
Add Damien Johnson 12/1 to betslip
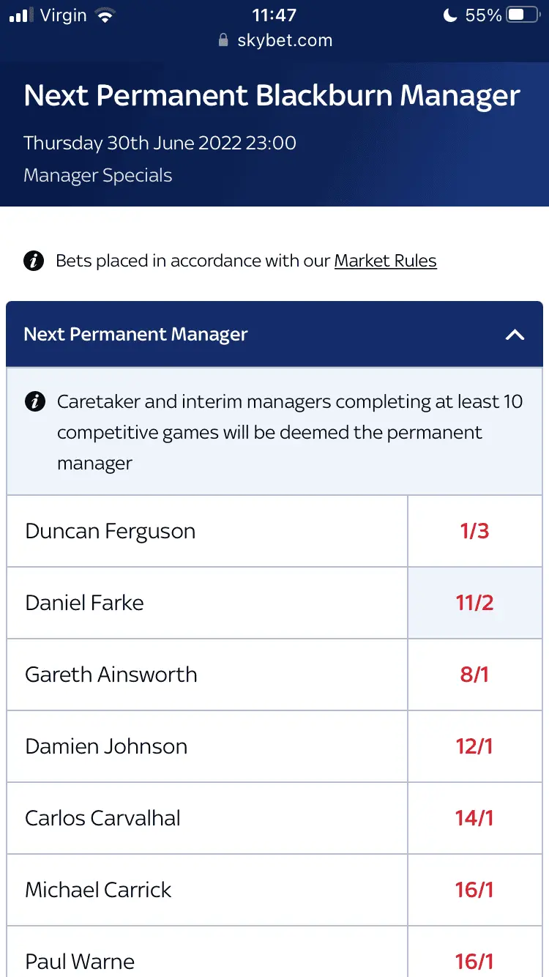(474, 746)
